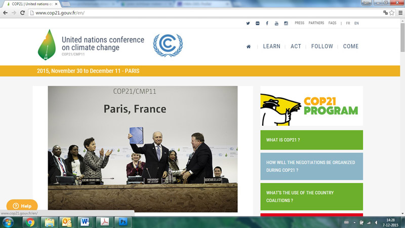Go to the Home icon in navigation
This screenshot has height=228, width=405.
pos(249,47)
